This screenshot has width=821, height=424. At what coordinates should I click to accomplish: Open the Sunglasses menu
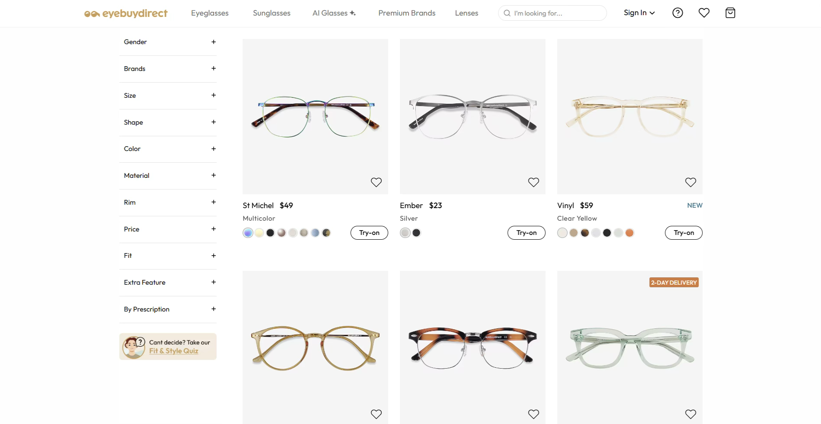pyautogui.click(x=272, y=13)
